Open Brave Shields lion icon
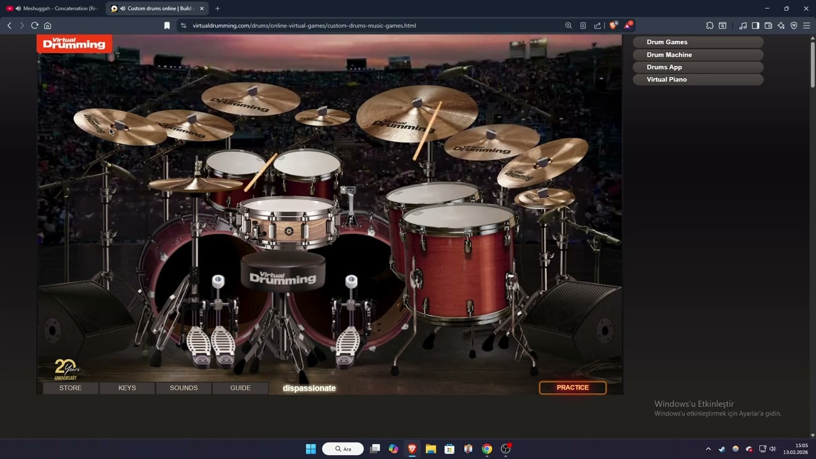816x459 pixels. [x=613, y=25]
